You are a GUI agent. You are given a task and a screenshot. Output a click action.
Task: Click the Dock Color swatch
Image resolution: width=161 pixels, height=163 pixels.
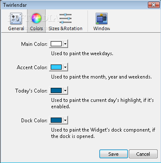(x=56, y=120)
